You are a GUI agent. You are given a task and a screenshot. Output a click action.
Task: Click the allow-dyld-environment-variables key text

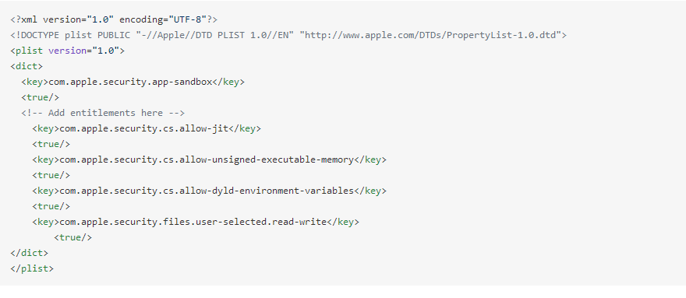click(207, 191)
